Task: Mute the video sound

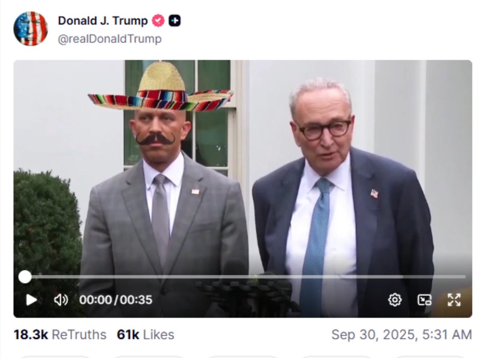Action: pos(61,300)
